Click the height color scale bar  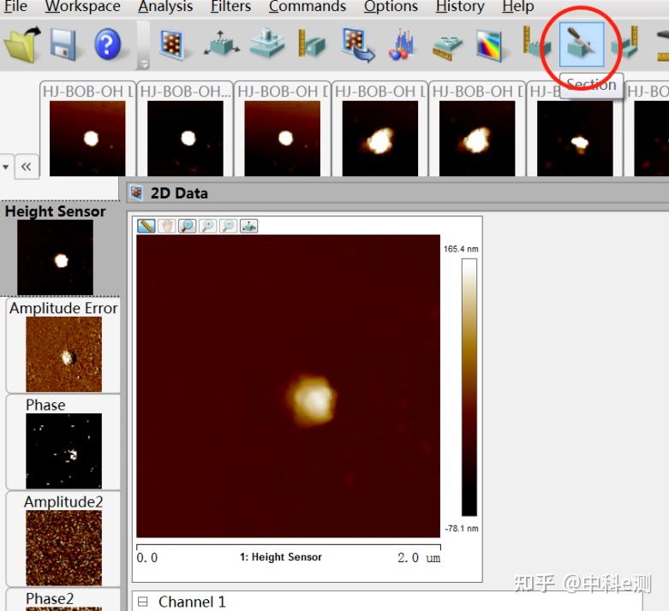[469, 387]
